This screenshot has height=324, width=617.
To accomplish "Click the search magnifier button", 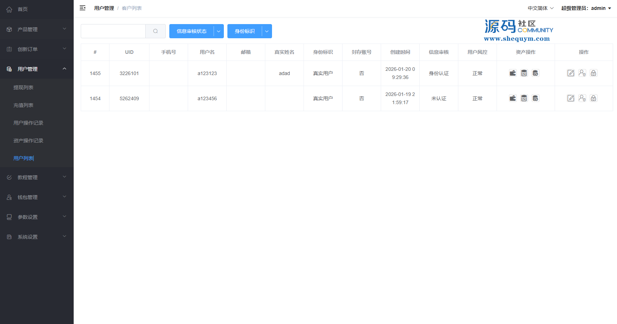I will pyautogui.click(x=155, y=31).
